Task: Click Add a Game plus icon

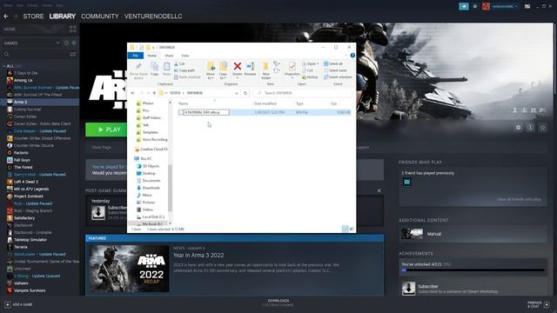Action: coord(8,304)
